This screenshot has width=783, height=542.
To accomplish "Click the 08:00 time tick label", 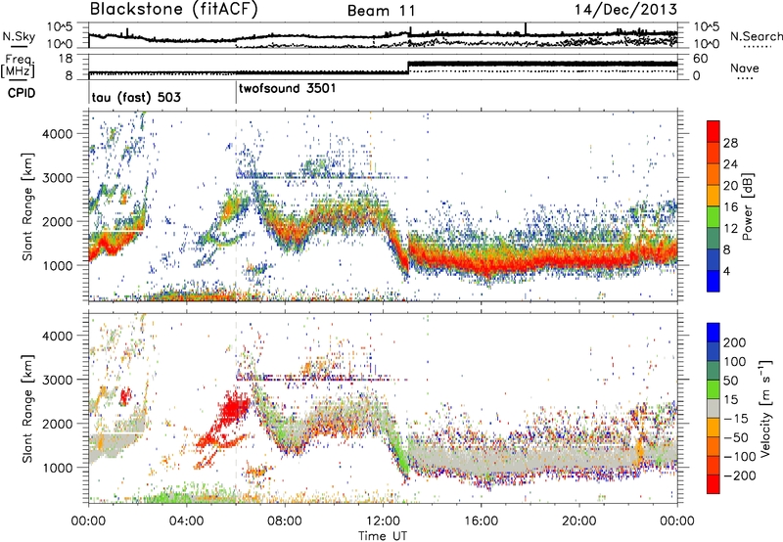I will [x=285, y=521].
